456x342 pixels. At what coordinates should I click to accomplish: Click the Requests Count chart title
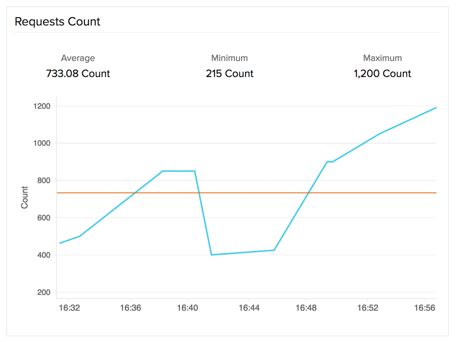tap(57, 21)
